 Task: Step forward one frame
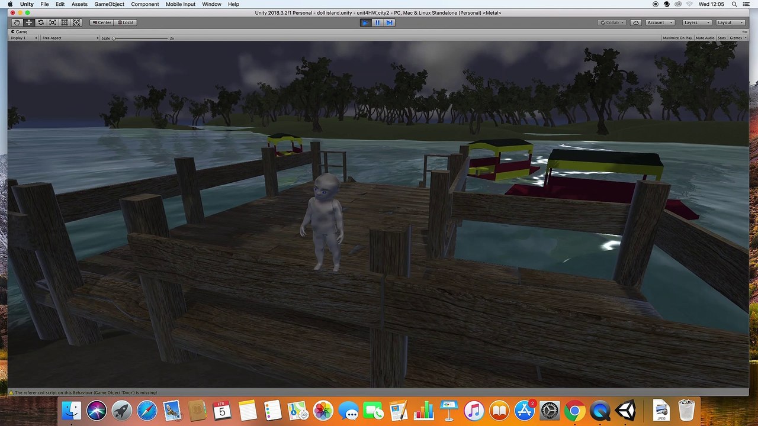coord(389,22)
